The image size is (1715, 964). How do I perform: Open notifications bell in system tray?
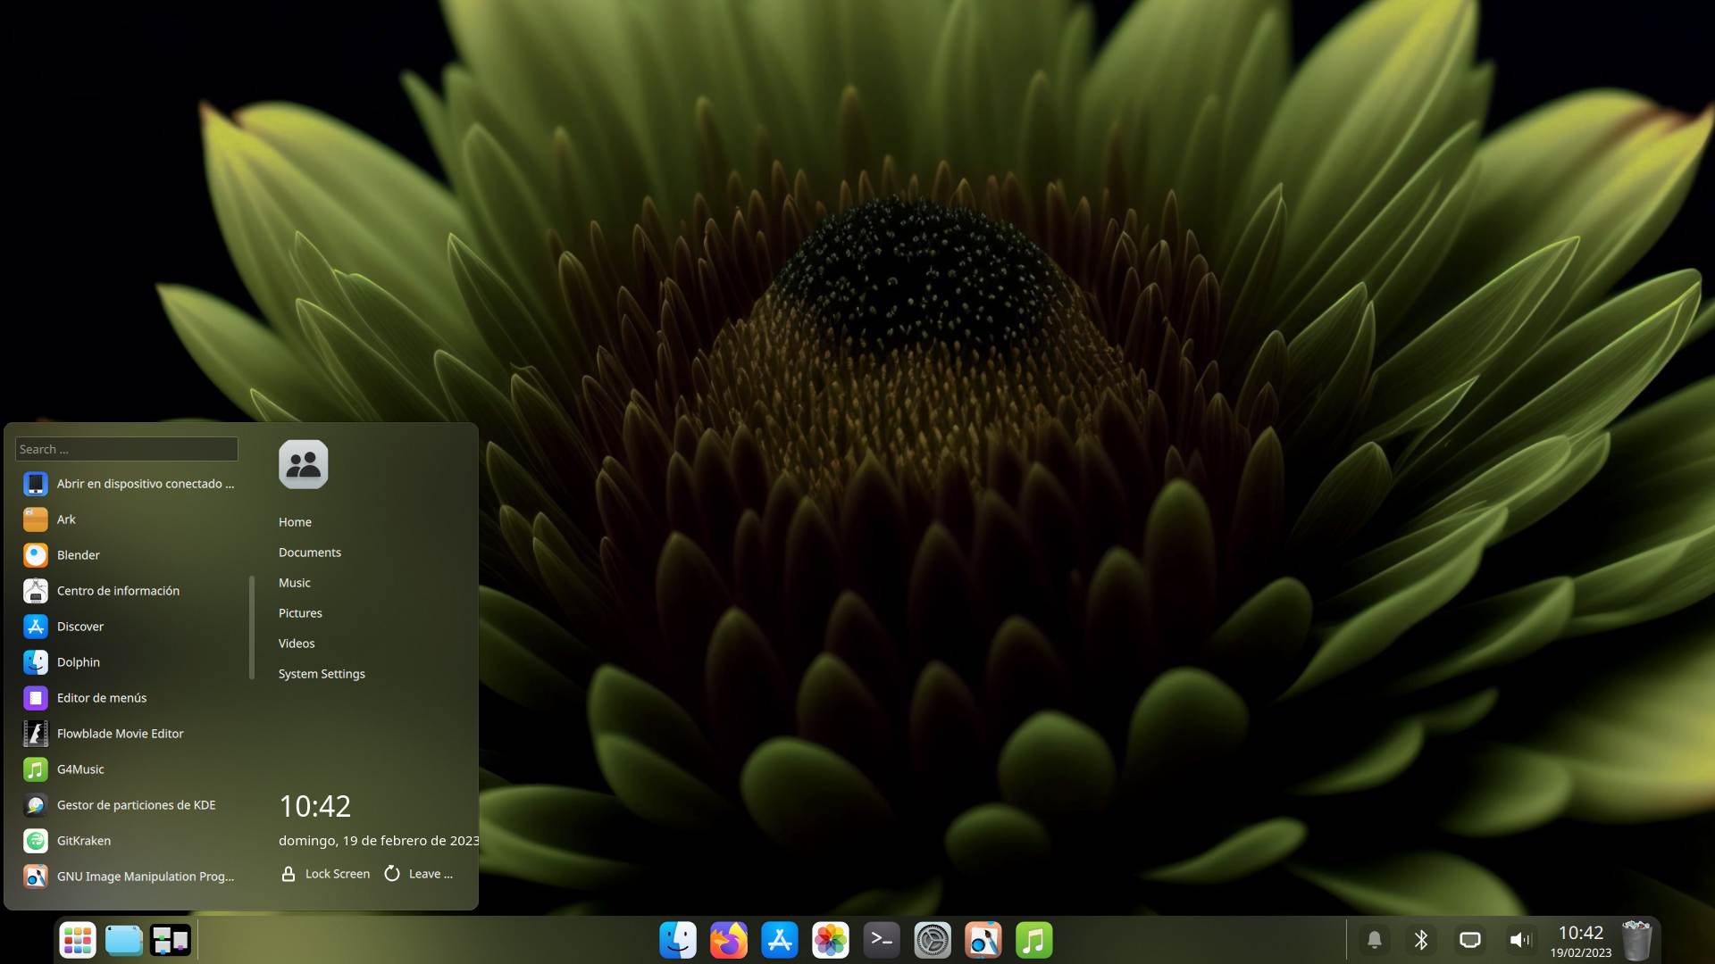click(1375, 940)
